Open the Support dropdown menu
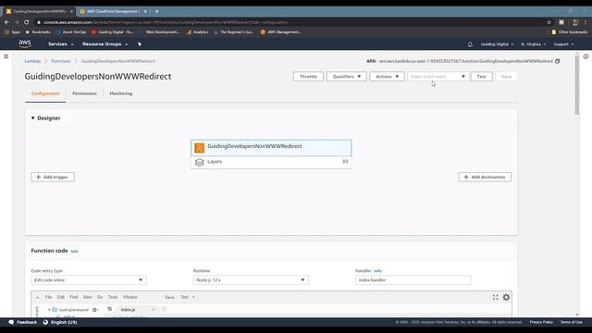The height and width of the screenshot is (333, 592). point(563,44)
